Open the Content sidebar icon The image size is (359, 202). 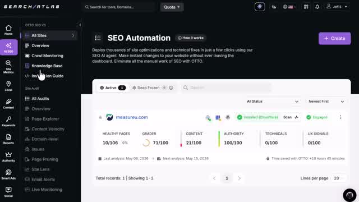(8, 104)
